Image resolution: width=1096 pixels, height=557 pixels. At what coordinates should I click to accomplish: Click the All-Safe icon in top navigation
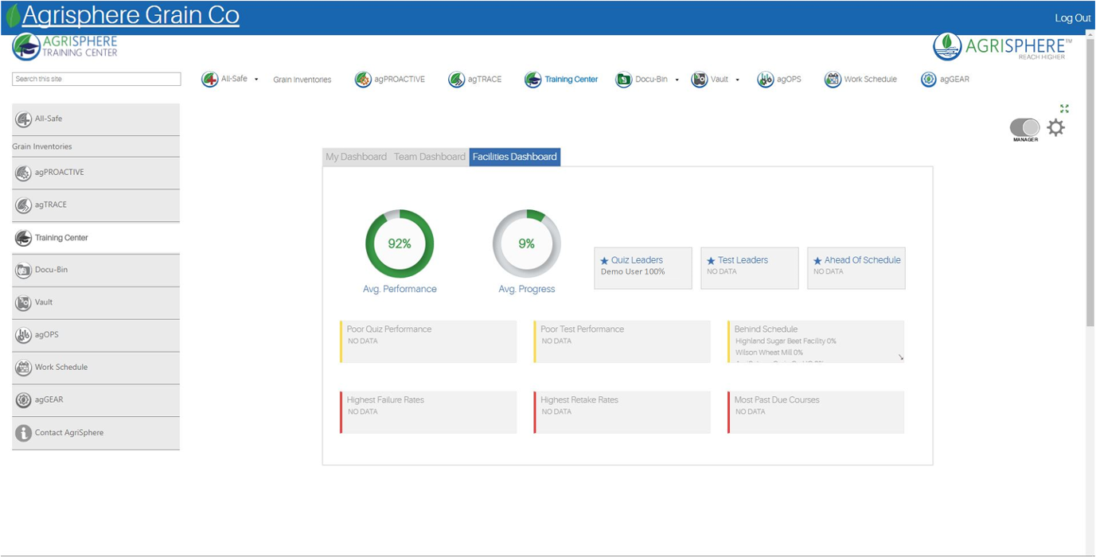coord(210,80)
